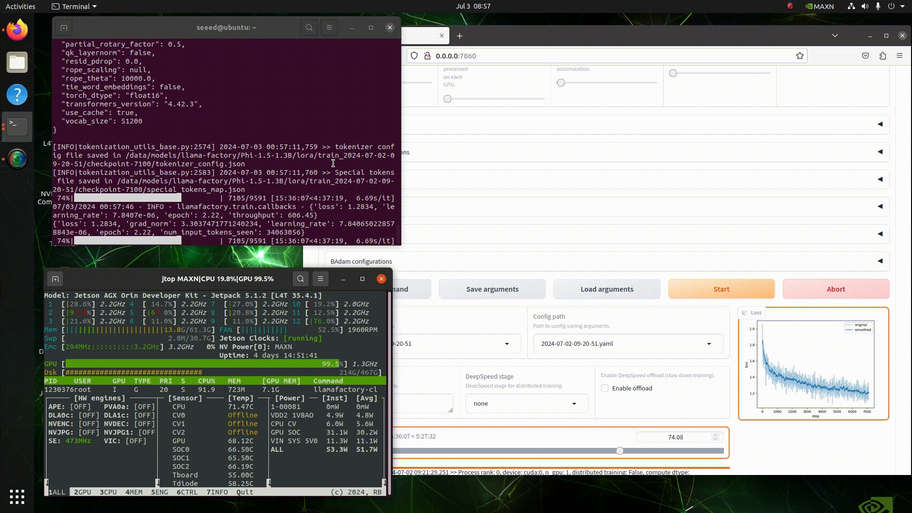The image size is (912, 513).
Task: Click search icon in jtop window
Action: coord(300,279)
